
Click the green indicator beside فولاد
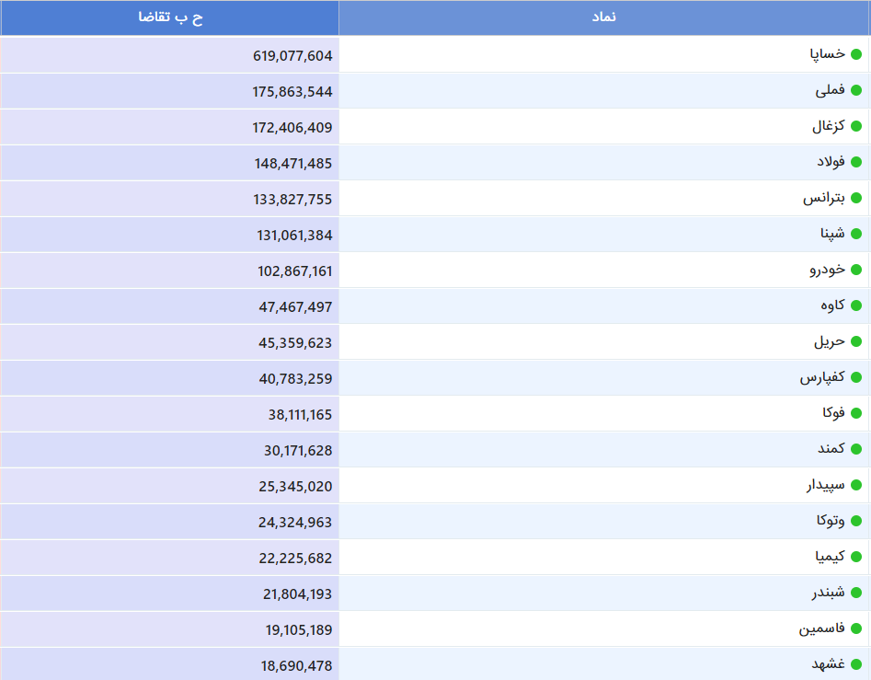[855, 162]
